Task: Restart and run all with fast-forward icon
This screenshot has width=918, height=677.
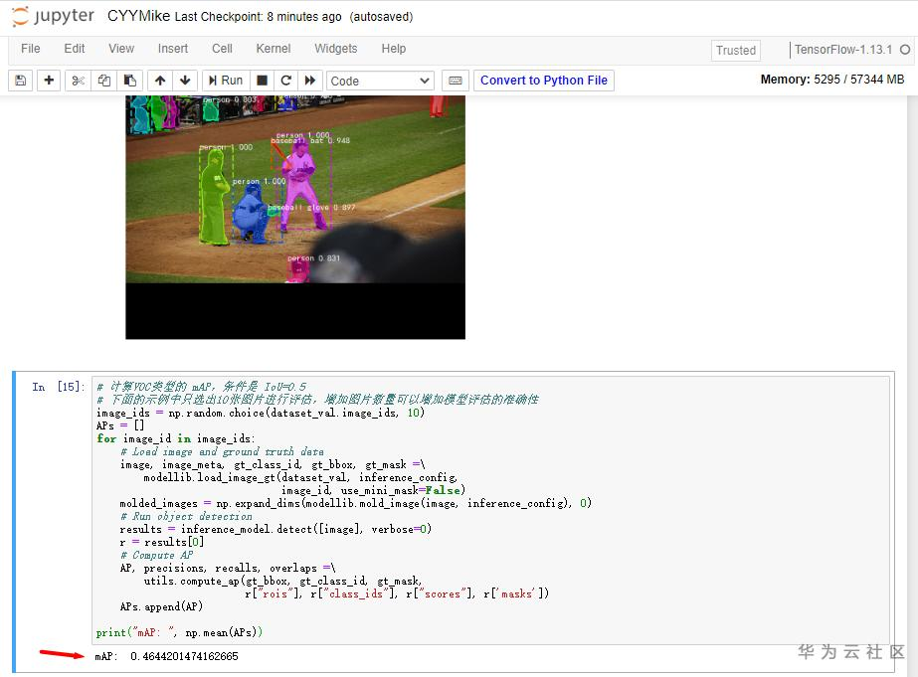Action: 310,81
